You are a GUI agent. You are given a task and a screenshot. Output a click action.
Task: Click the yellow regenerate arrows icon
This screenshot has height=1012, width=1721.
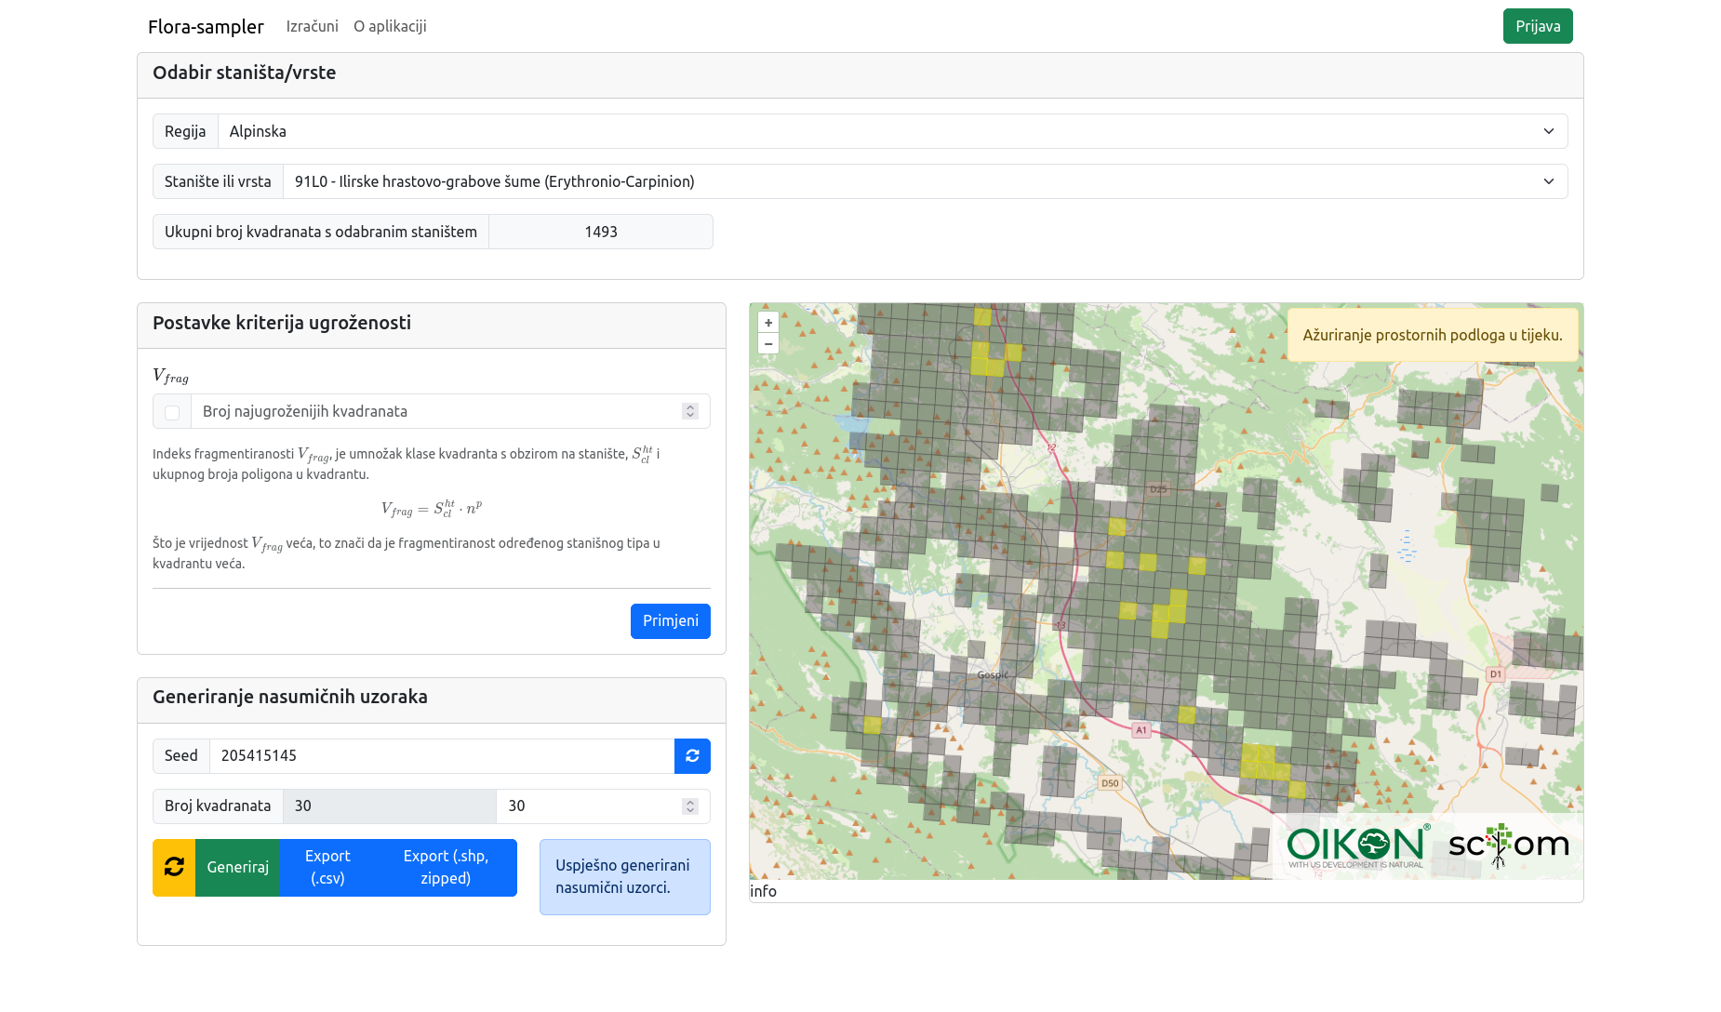[x=174, y=867]
